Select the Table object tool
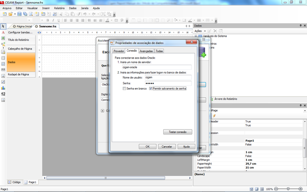The image size is (307, 192). click(x=3, y=58)
